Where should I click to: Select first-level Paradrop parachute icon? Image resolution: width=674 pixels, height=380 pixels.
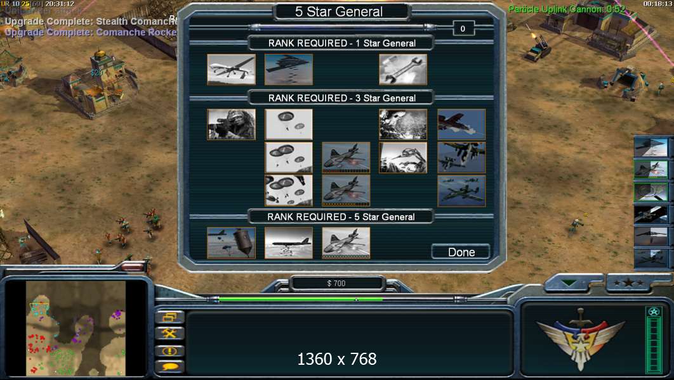289,124
